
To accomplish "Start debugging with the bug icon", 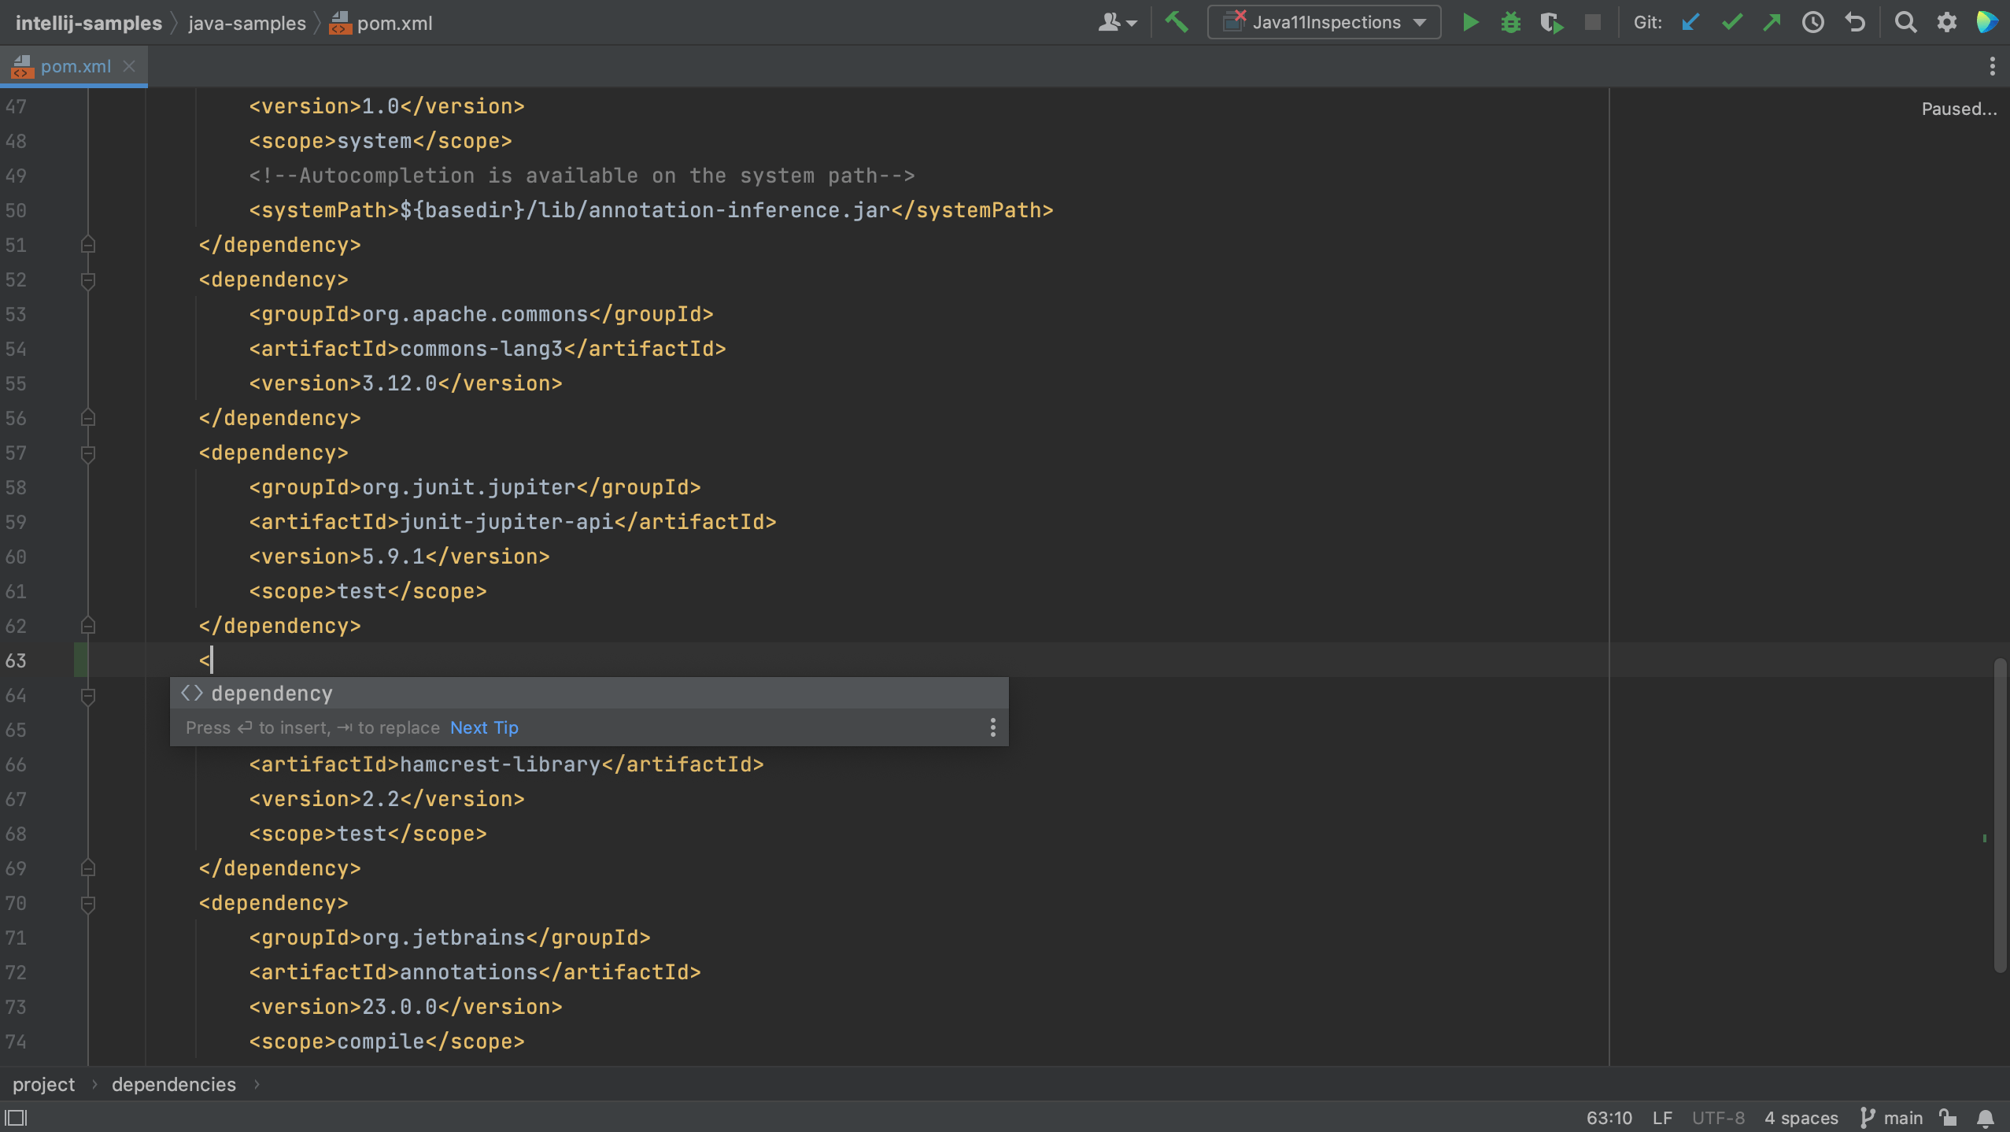I will tap(1512, 22).
